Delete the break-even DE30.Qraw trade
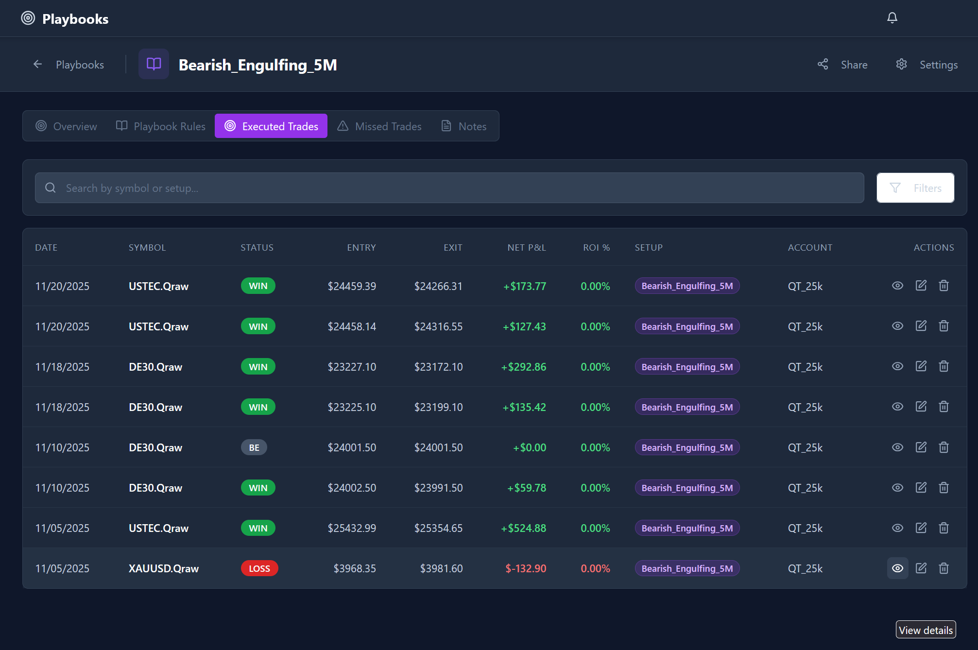978x650 pixels. (x=944, y=447)
